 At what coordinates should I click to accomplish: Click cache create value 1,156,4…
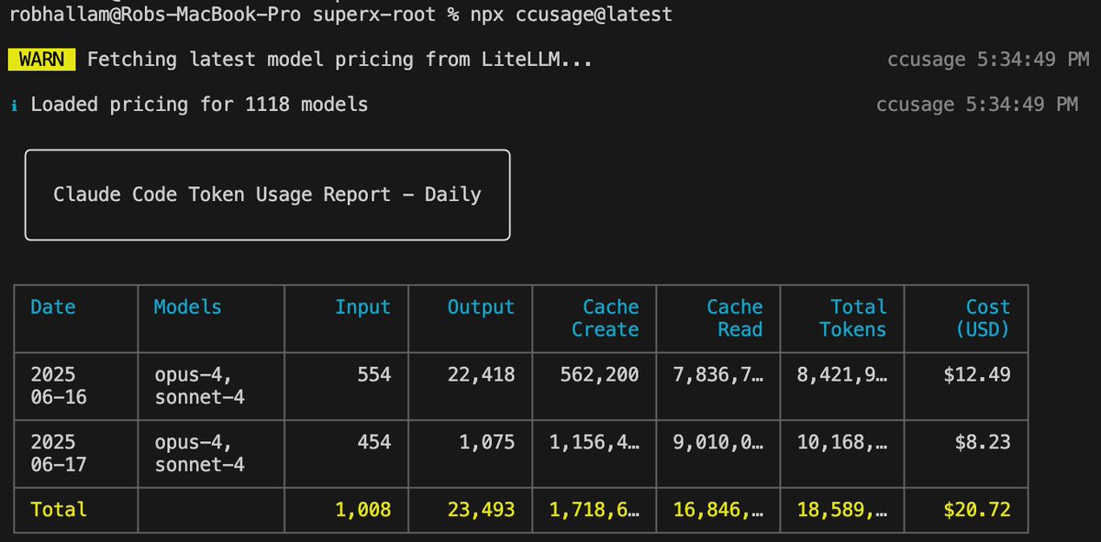[x=594, y=442]
